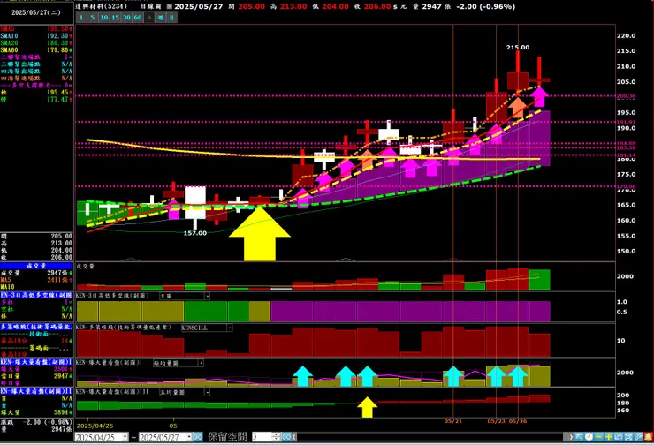The height and width of the screenshot is (445, 654).
Task: Click the clock icon in bottom toolbar
Action: pos(589,437)
